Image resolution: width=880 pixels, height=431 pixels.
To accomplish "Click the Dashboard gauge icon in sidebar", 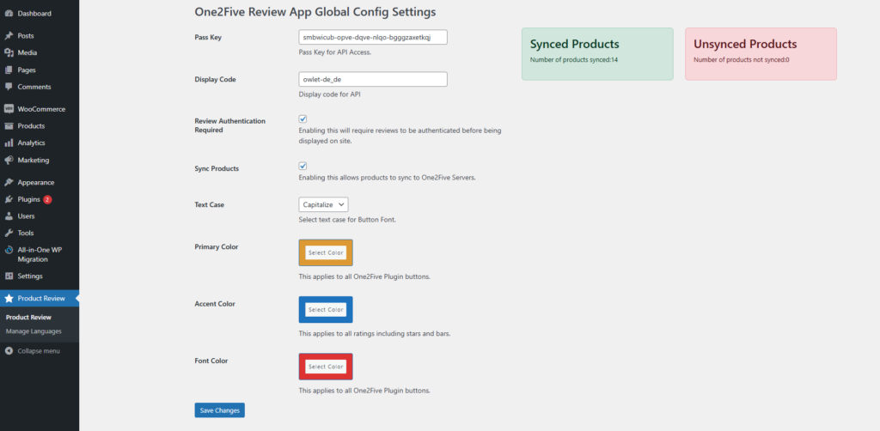I will coord(9,14).
